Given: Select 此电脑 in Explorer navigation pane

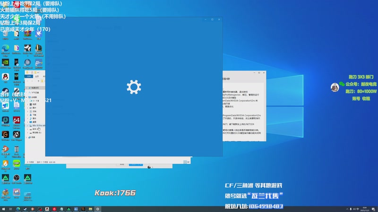Looking at the screenshot, I should tap(33, 97).
